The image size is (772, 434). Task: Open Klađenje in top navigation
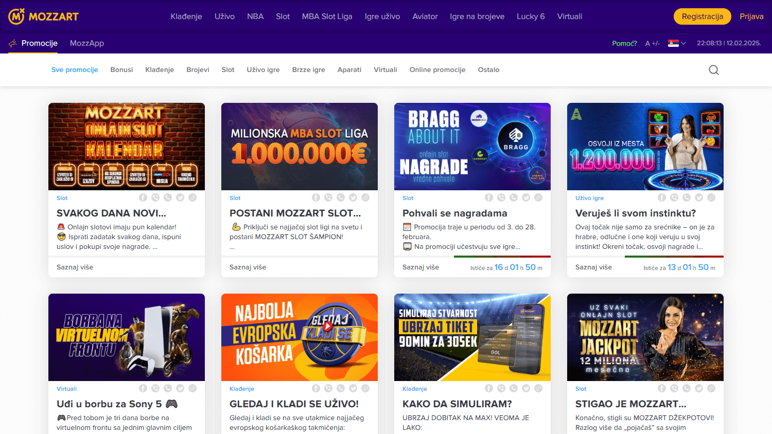186,16
